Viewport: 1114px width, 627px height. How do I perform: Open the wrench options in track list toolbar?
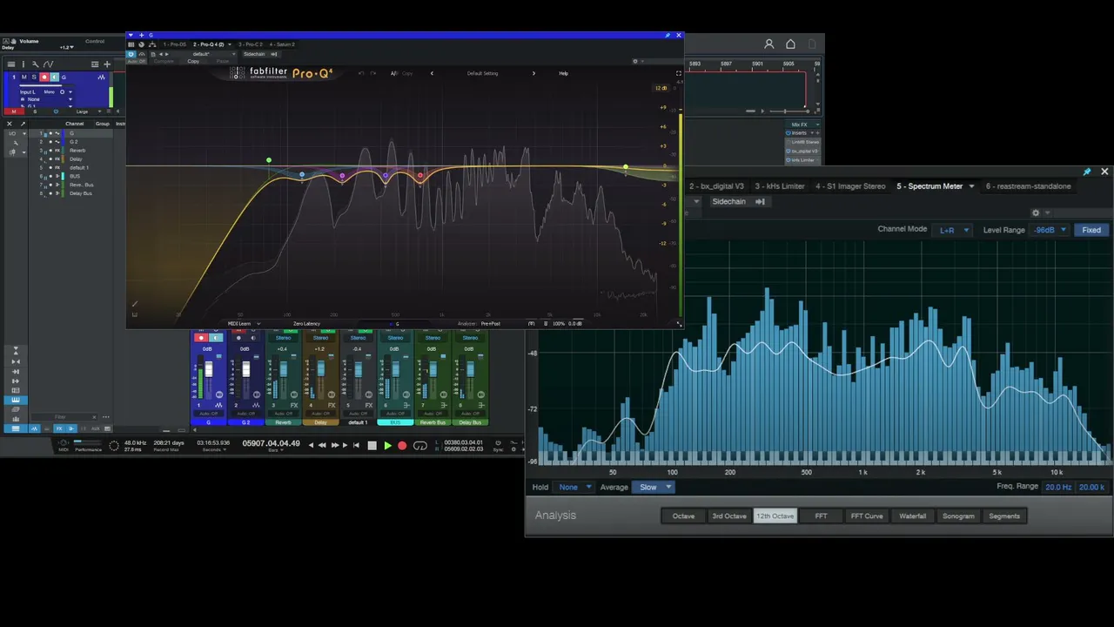35,64
